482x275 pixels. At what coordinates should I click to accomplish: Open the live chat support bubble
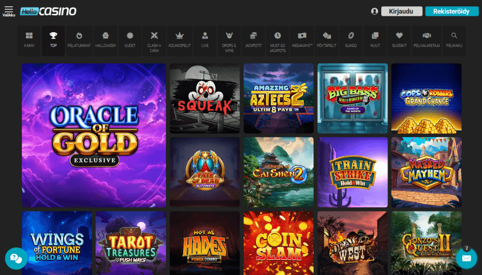pos(16,259)
